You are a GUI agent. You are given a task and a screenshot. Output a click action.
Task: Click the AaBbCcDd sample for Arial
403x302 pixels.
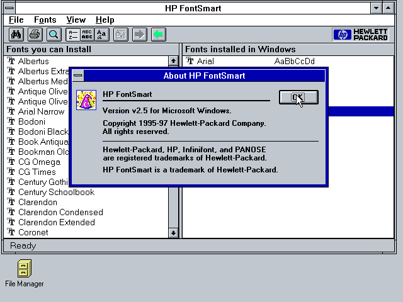tap(294, 61)
